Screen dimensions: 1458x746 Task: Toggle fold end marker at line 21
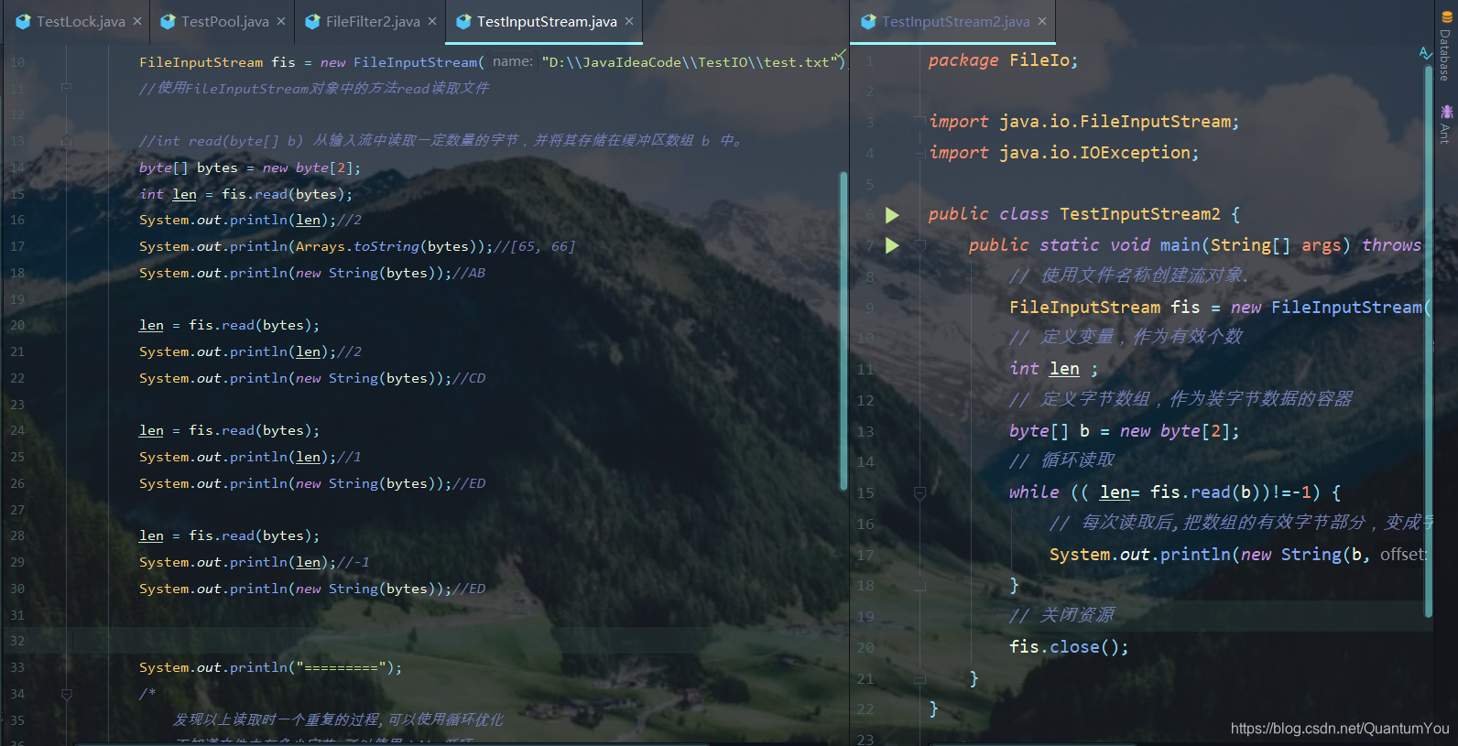tap(920, 678)
